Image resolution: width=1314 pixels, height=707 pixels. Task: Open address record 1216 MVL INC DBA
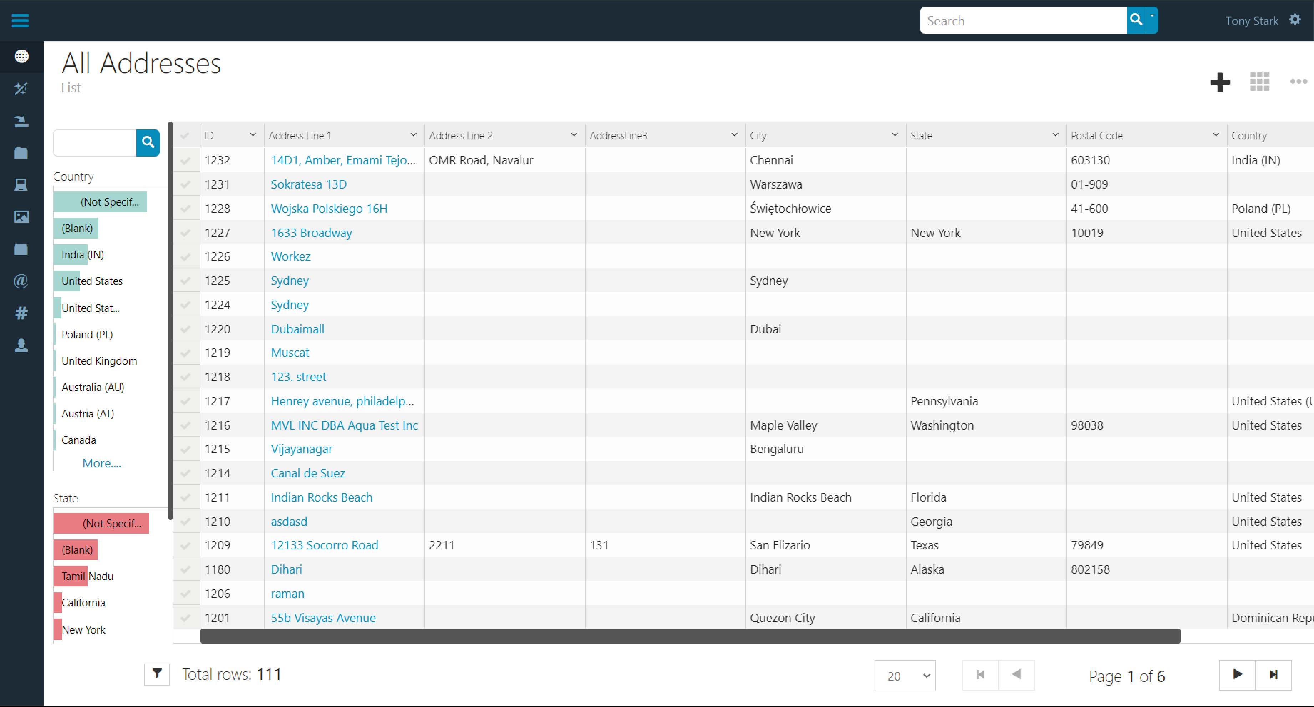tap(345, 425)
